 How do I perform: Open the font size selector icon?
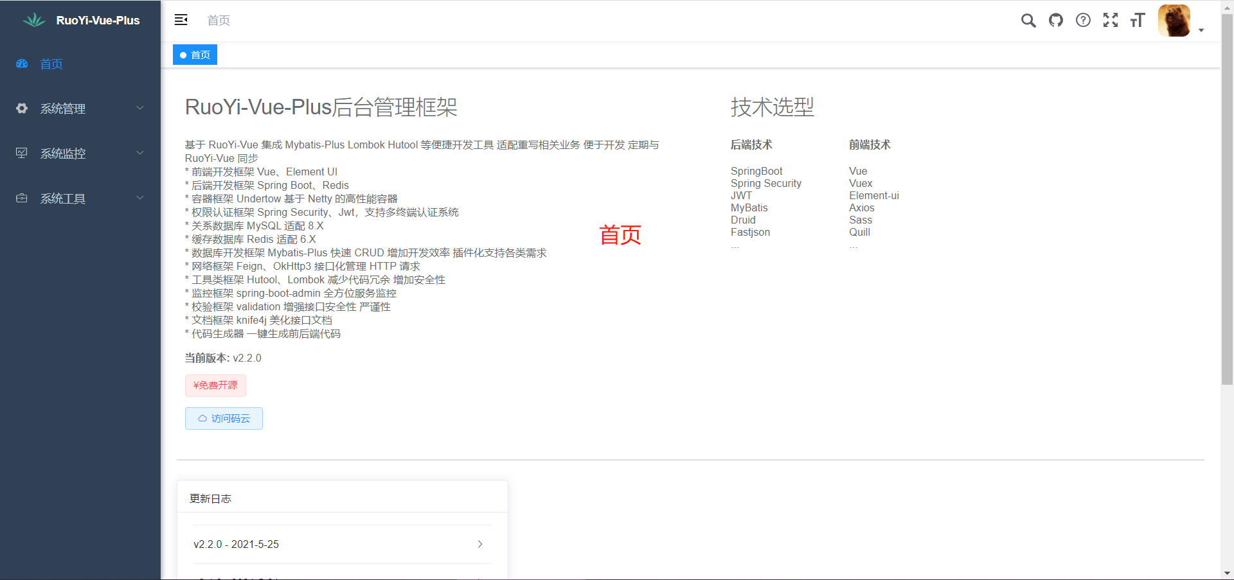coord(1138,21)
